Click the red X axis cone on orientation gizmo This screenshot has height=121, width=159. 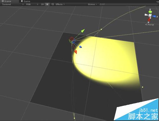(149, 19)
